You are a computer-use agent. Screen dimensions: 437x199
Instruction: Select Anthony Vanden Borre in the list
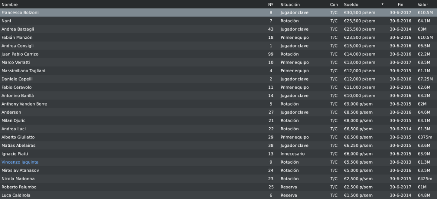[219, 104]
